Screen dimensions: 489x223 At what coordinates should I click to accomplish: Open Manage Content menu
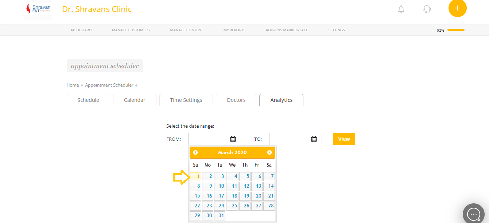[187, 30]
